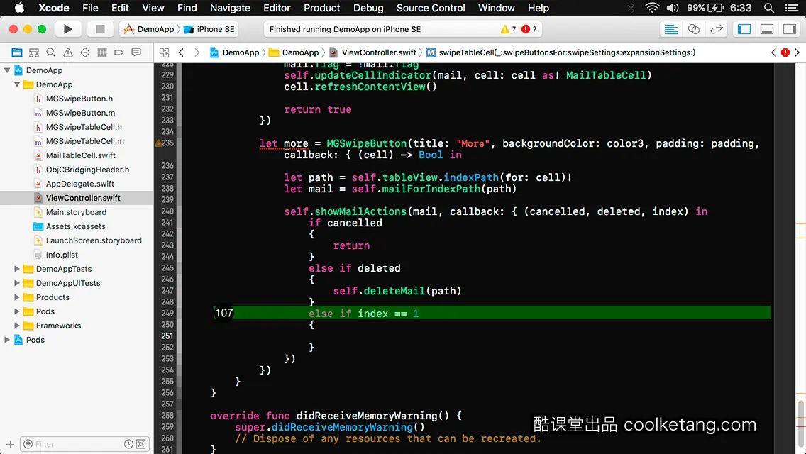Stop the running app
The height and width of the screenshot is (454, 806).
click(x=100, y=29)
